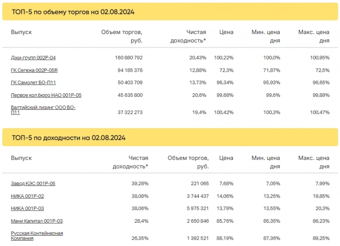The height and width of the screenshot is (246, 340).
Task: Click the Мани Капитал 001Р-03 link
Action: click(x=37, y=221)
